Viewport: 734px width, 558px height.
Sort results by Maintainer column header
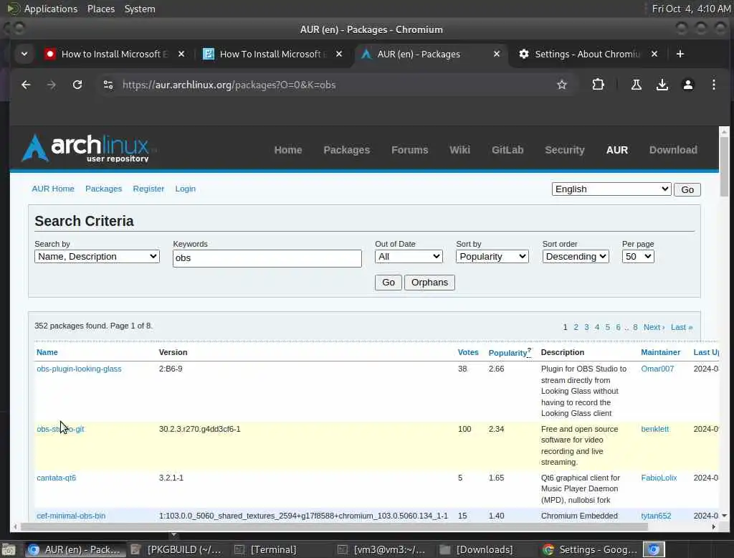click(660, 352)
